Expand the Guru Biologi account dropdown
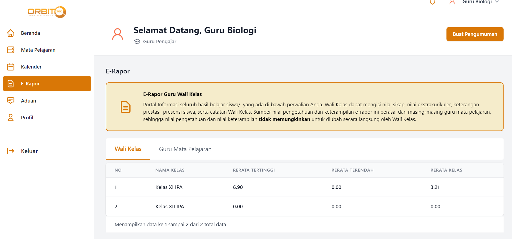 point(497,2)
